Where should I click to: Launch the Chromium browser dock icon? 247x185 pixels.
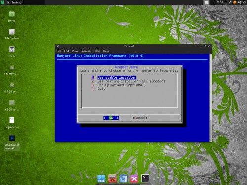(123, 178)
